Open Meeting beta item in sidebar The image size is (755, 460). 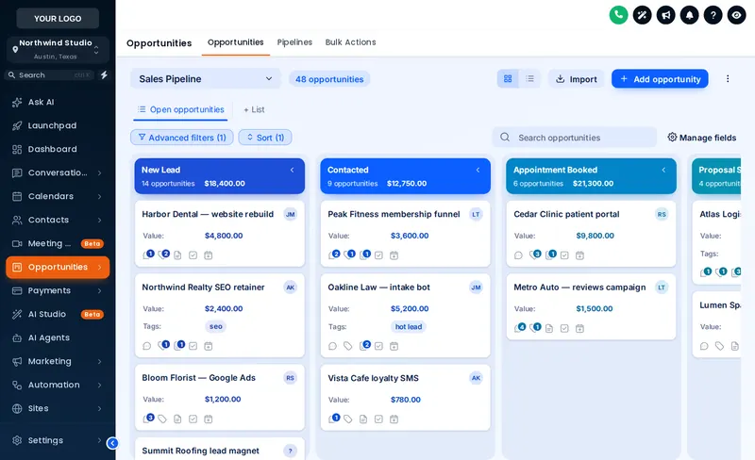(58, 243)
